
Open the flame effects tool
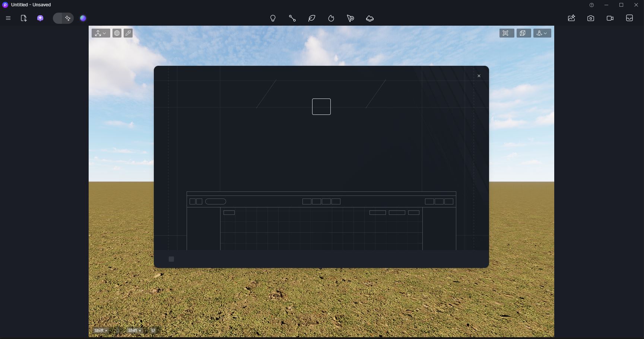pyautogui.click(x=331, y=18)
